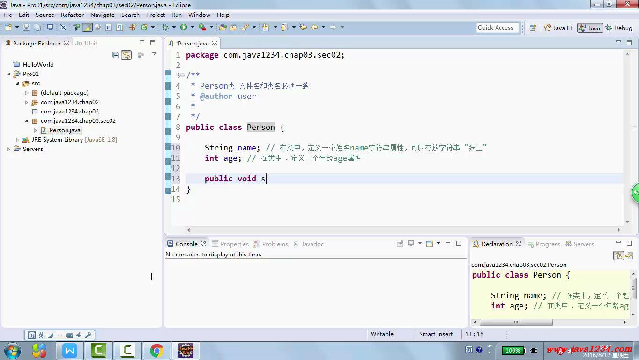Save the file with the Save icon
Screen dimensions: 639x360
point(26,28)
